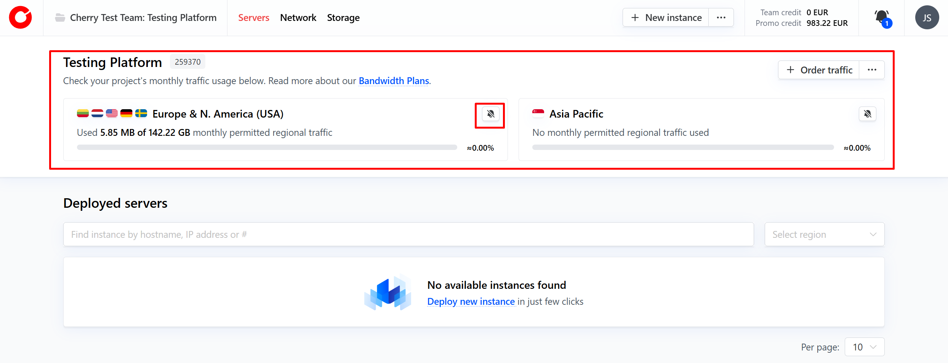Image resolution: width=948 pixels, height=363 pixels.
Task: Click the plus icon on New instance
Action: coord(635,18)
